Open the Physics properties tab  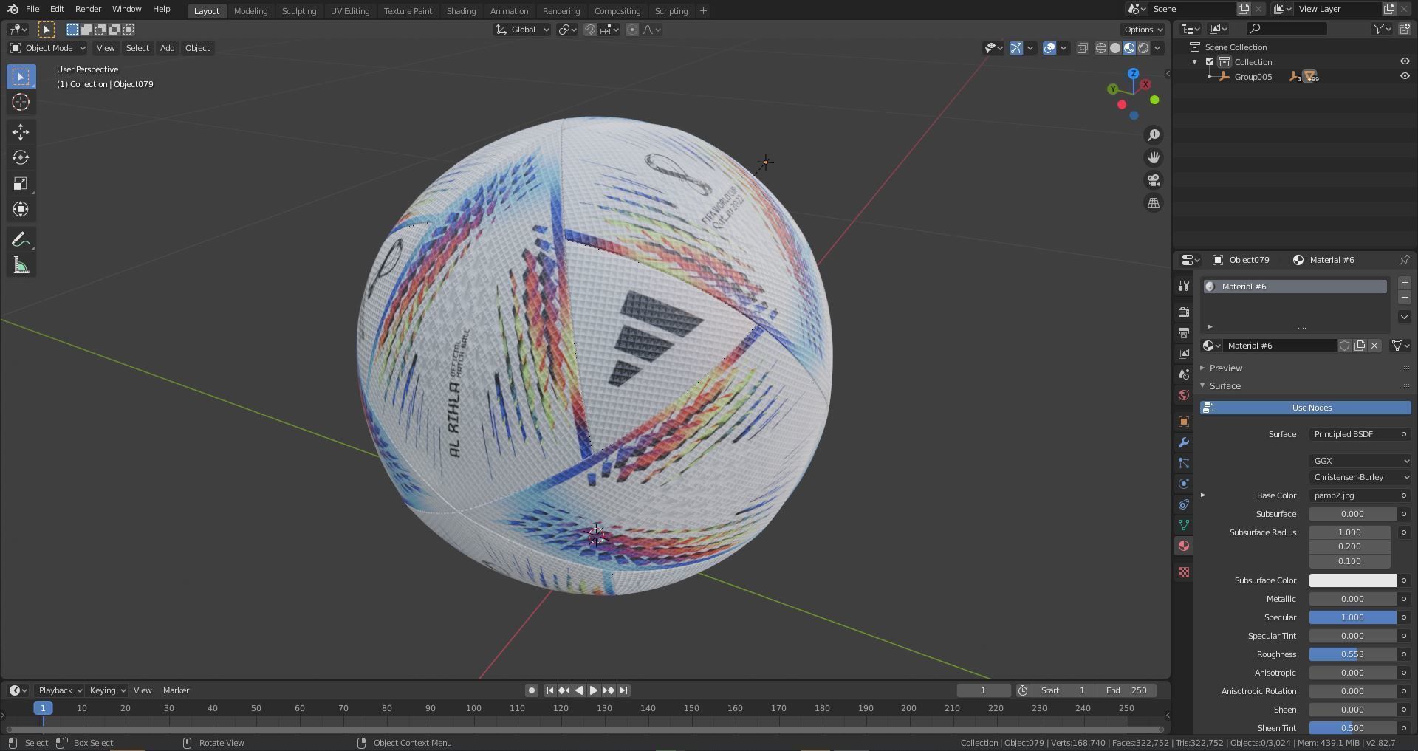click(x=1184, y=484)
